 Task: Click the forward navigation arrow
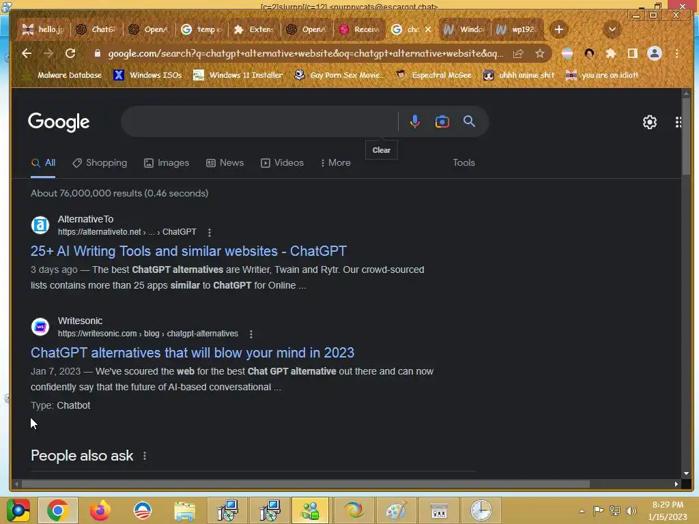48,53
